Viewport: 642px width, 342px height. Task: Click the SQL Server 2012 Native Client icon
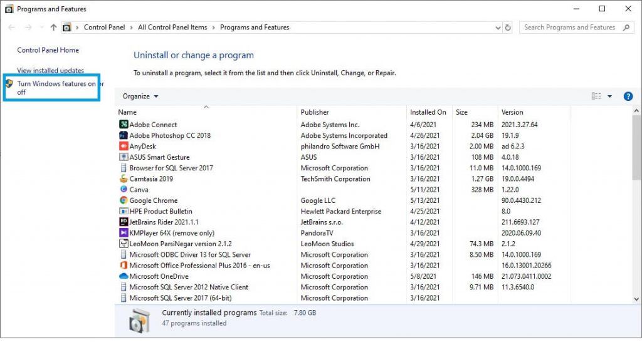coord(124,287)
